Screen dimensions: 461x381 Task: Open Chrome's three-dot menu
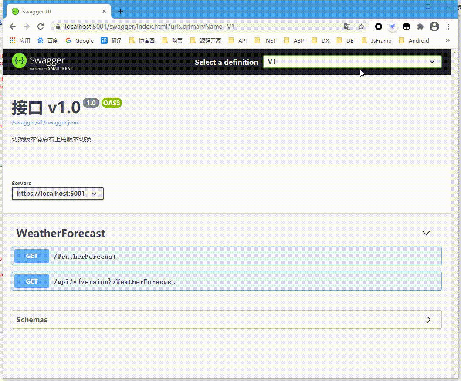pyautogui.click(x=448, y=27)
